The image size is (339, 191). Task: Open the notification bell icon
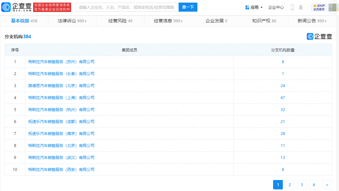[301, 7]
